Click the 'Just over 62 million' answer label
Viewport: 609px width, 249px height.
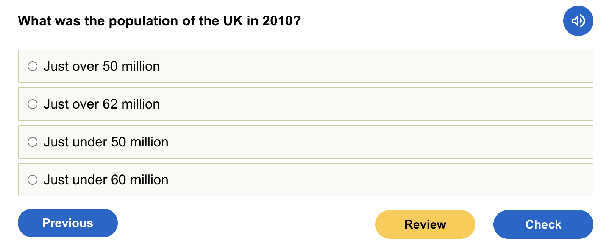(101, 104)
